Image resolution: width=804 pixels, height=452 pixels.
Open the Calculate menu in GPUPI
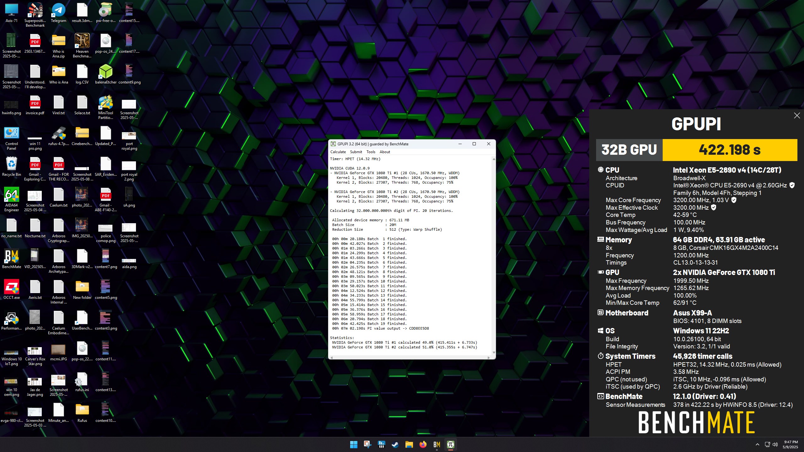coord(338,152)
